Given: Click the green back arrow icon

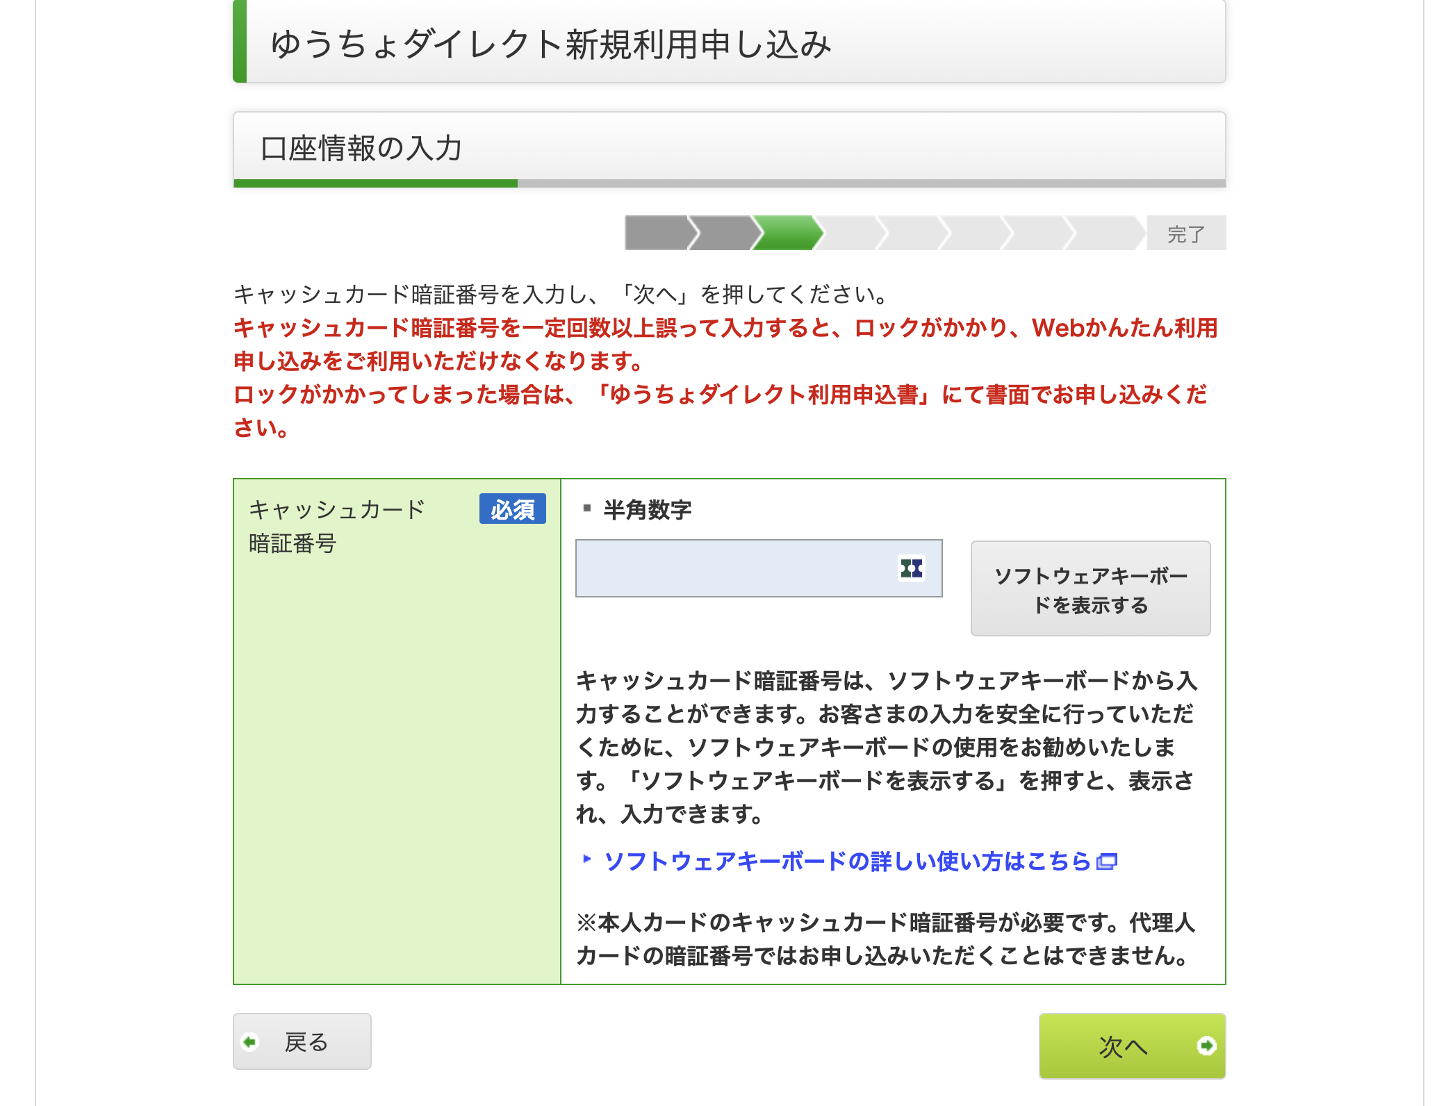Looking at the screenshot, I should (249, 1042).
